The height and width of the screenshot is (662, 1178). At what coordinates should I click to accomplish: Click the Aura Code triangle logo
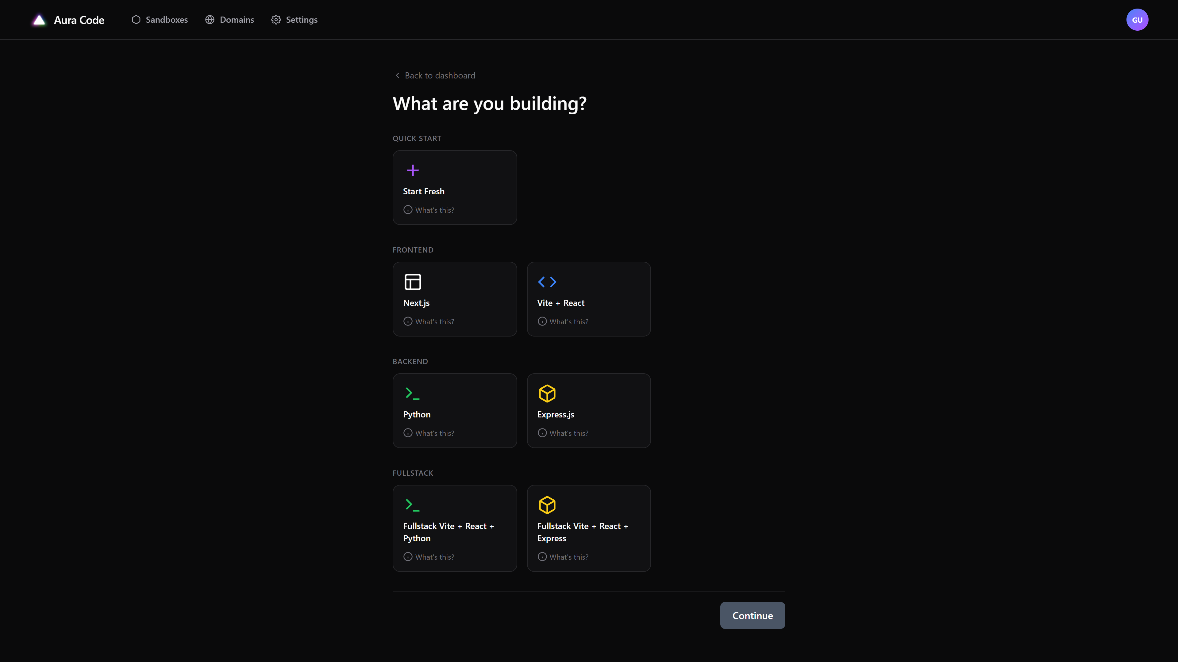click(39, 19)
